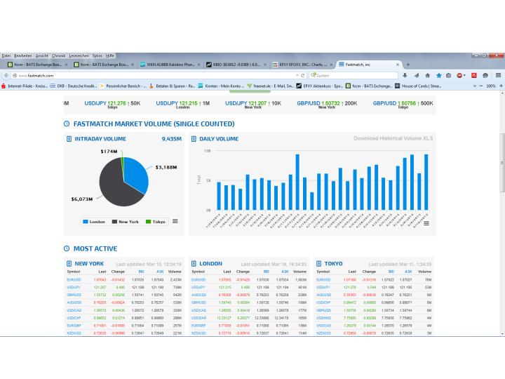Open the intraday pie chart context menu icon
The image size is (505, 379).
point(175,221)
